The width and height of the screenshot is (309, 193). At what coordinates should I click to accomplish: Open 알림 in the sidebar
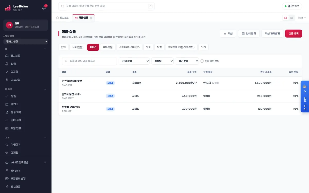(26, 64)
